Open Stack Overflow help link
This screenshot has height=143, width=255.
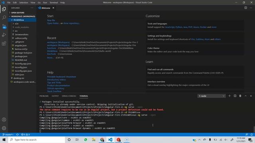(x=54, y=91)
